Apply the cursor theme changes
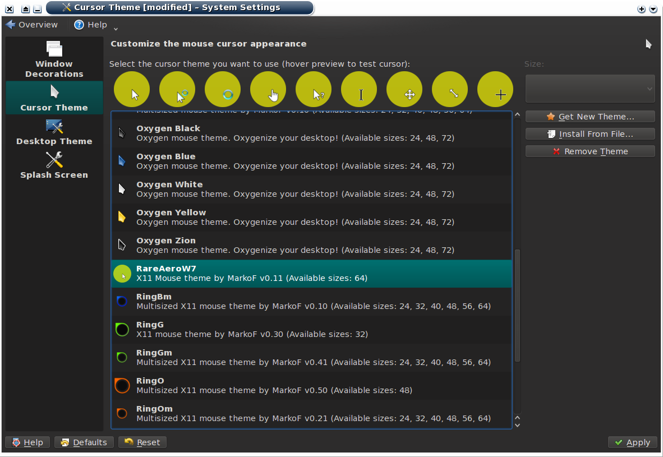This screenshot has height=457, width=663. [633, 442]
